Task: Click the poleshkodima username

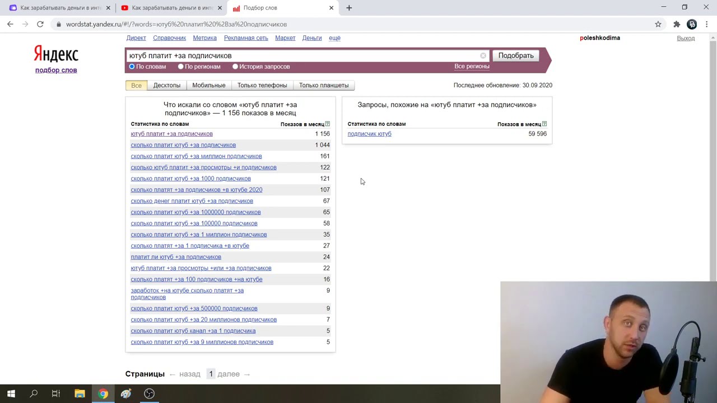Action: [600, 38]
